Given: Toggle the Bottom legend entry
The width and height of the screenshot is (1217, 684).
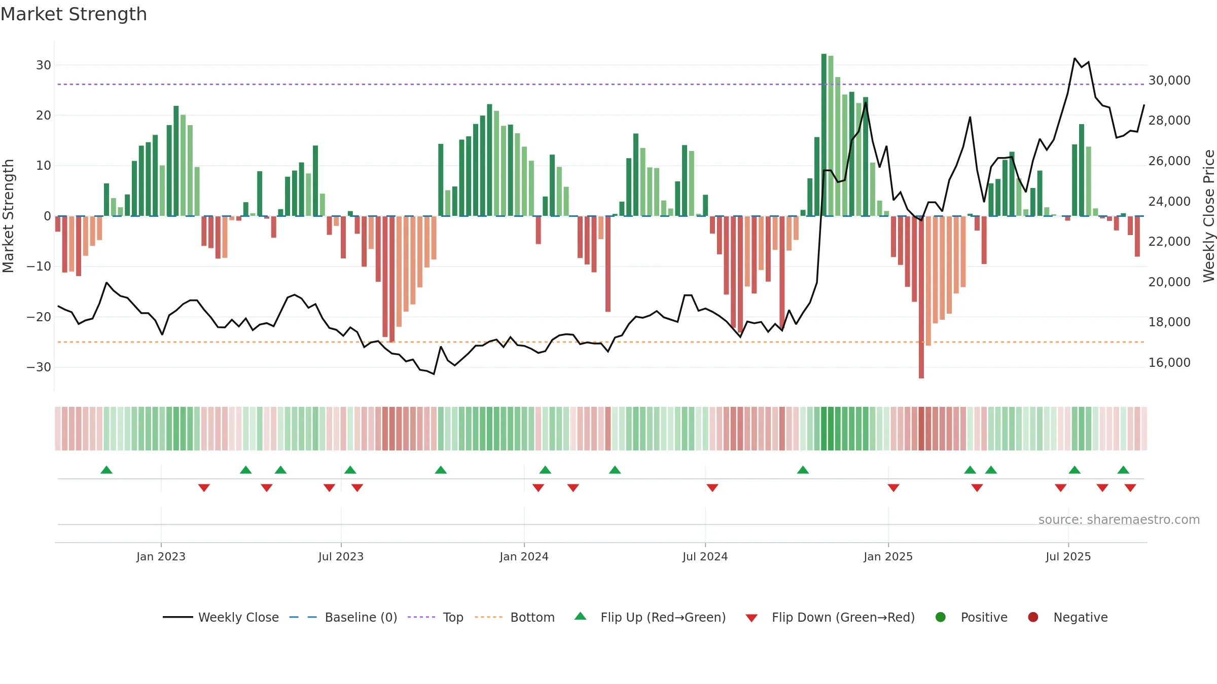Looking at the screenshot, I should click(x=515, y=617).
